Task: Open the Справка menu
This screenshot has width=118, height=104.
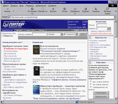Action: pos(52,6)
